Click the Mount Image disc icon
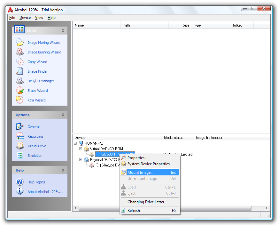 (123, 172)
